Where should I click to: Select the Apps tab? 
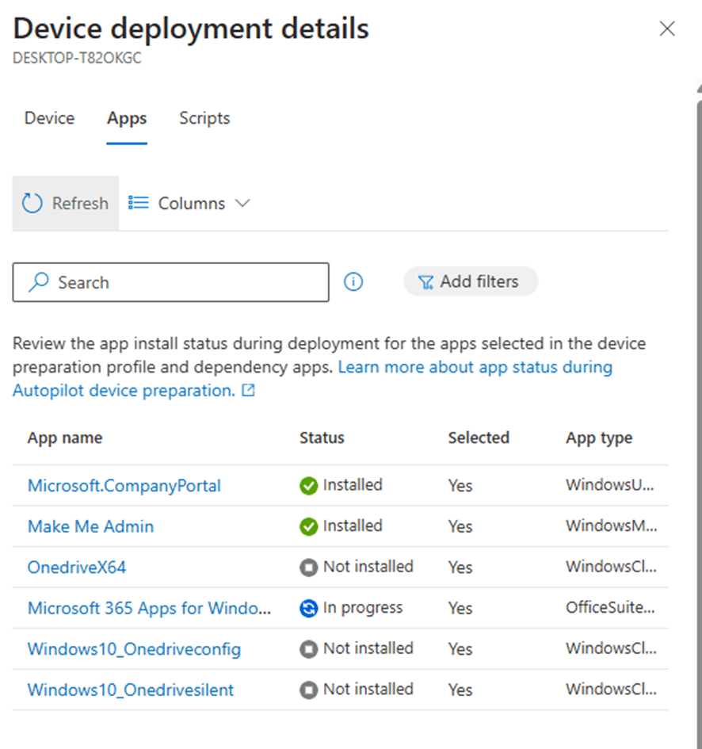[127, 118]
